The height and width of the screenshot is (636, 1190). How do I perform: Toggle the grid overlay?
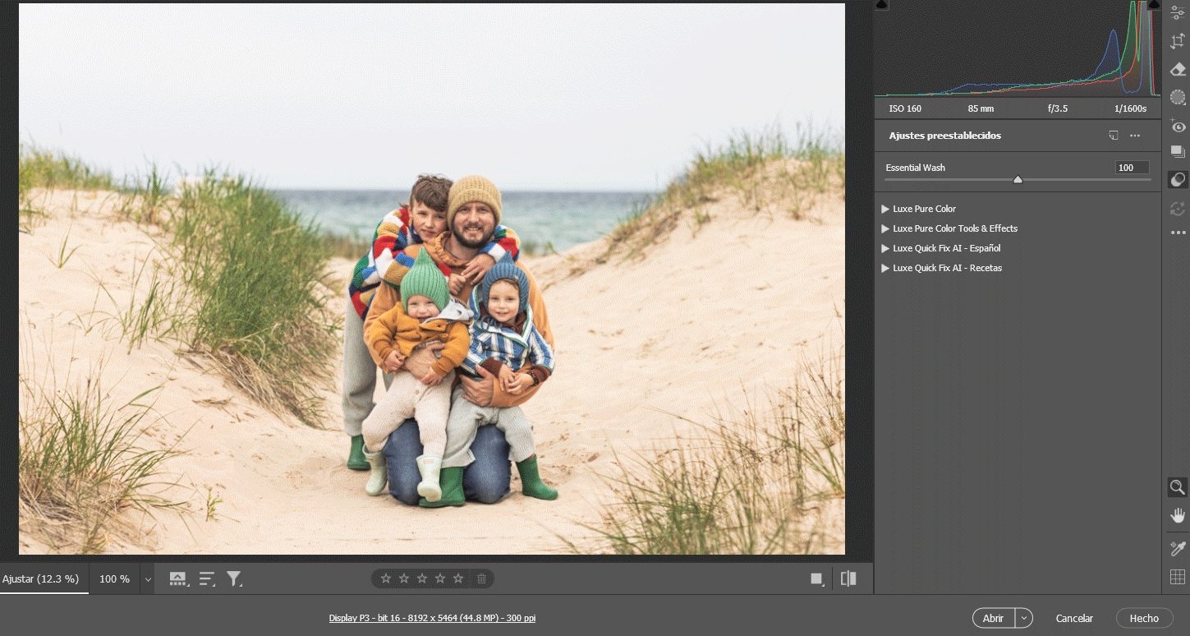(x=1178, y=577)
